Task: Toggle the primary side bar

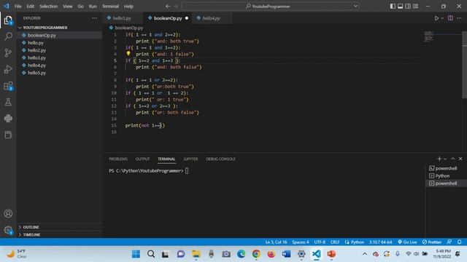Action: [393, 7]
